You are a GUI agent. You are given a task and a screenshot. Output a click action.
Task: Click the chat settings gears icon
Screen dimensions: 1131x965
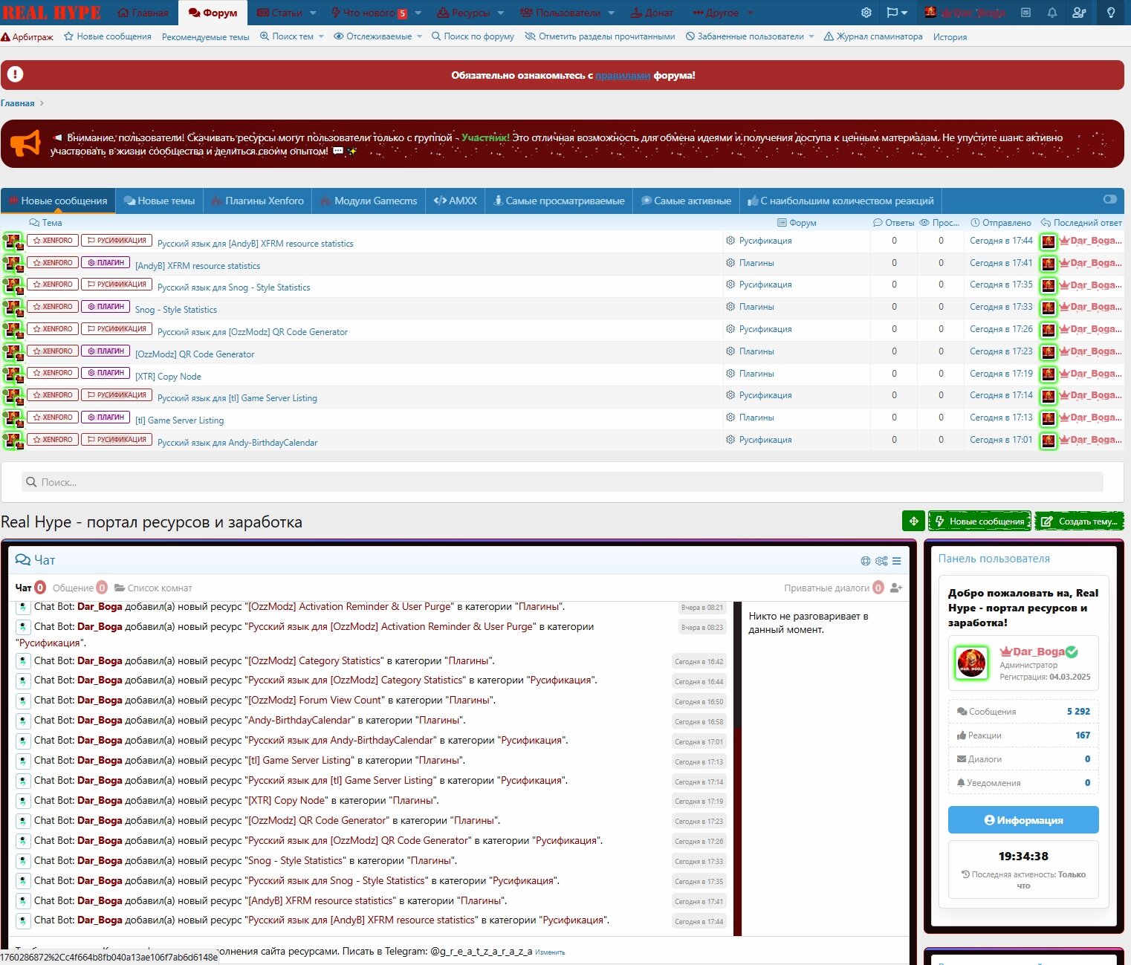[881, 561]
